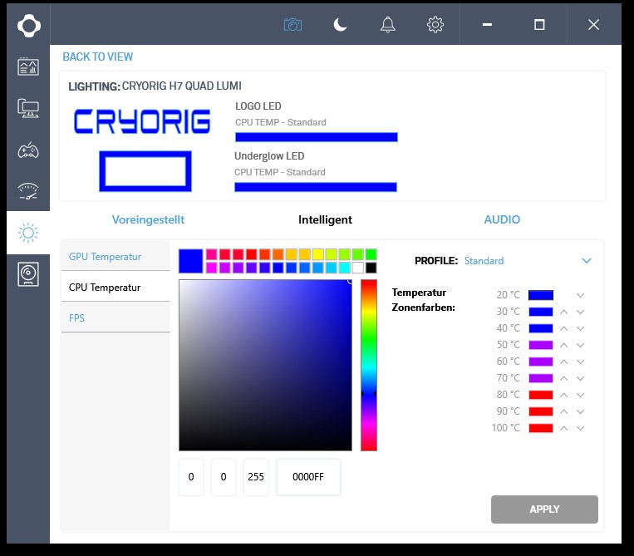Click the 30 °C up arrow
Viewport: 634px width, 556px height.
(x=563, y=312)
